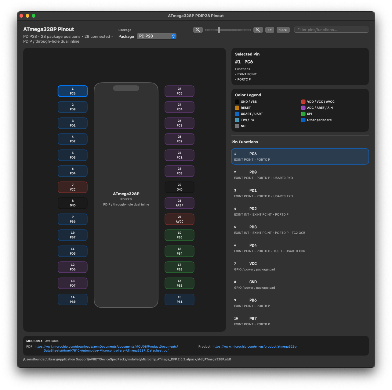
Task: Select pin 8 GND on the chip diagram
Action: tap(73, 203)
